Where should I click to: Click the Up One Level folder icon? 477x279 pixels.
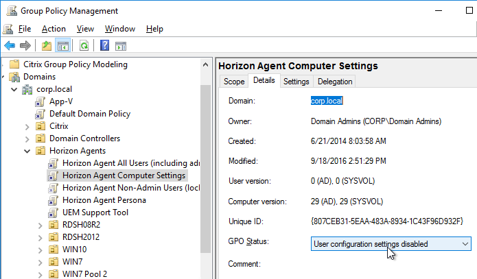click(x=47, y=46)
